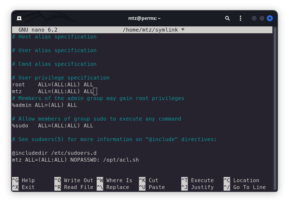The width and height of the screenshot is (289, 204).
Task: Maximize the terminal window
Action: (x=262, y=18)
